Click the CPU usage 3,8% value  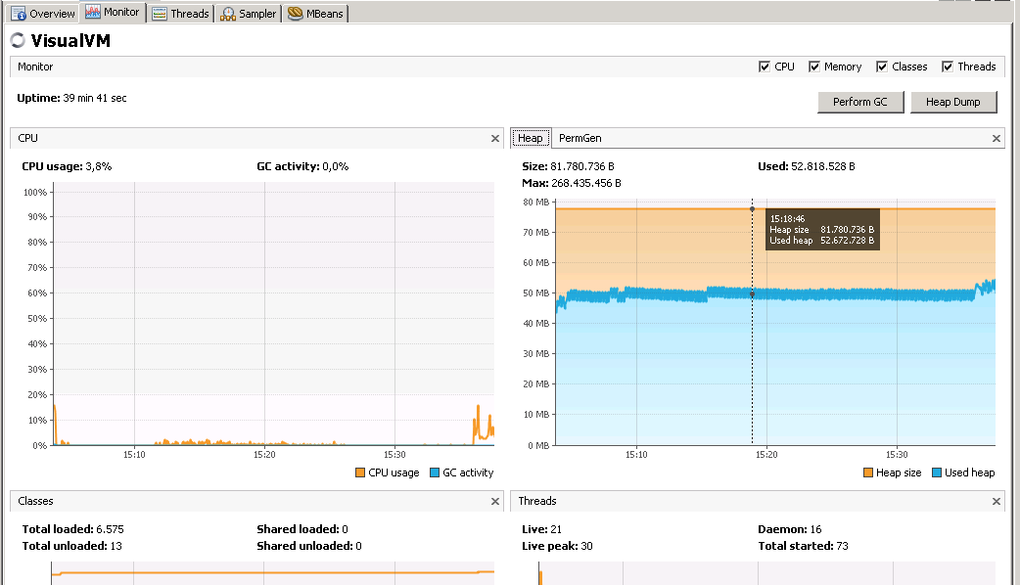pyautogui.click(x=98, y=166)
